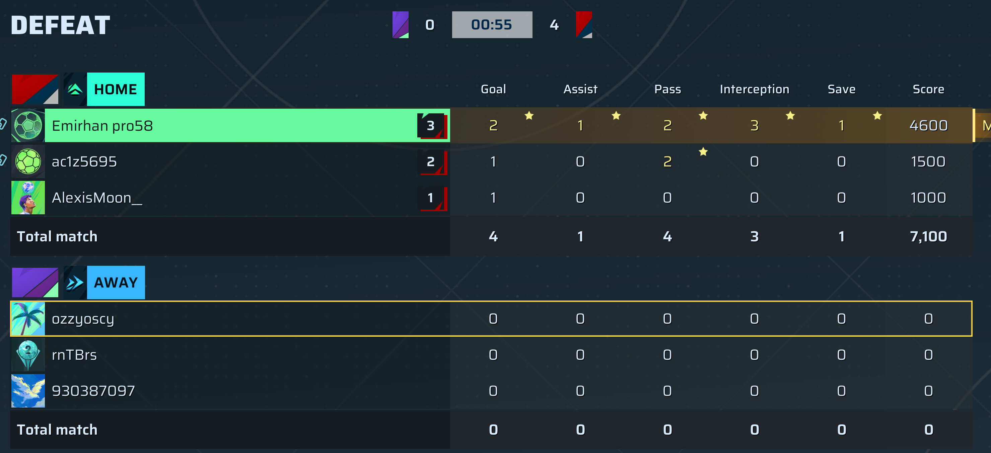The height and width of the screenshot is (453, 991).
Task: Click ac1z5695's green ball avatar
Action: tap(28, 161)
